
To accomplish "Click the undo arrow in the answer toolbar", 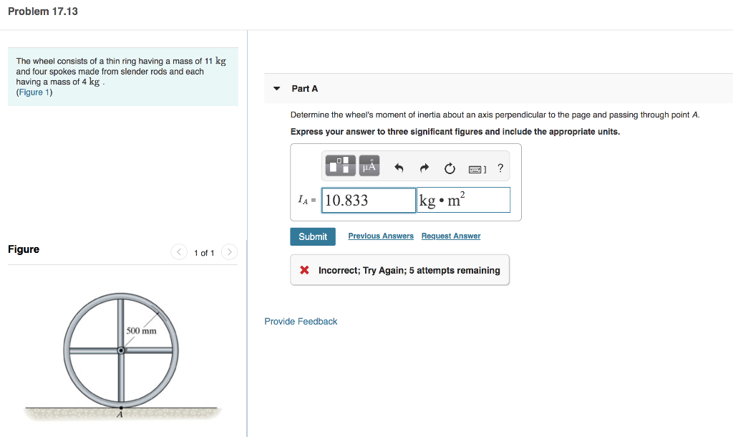I will pyautogui.click(x=399, y=166).
